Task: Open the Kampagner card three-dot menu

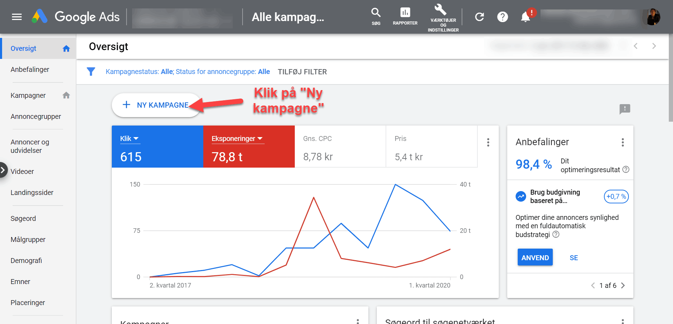Action: (358, 321)
